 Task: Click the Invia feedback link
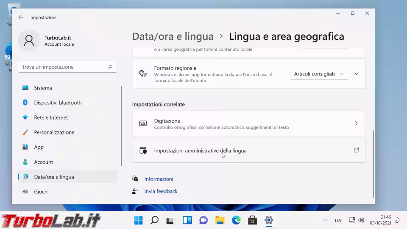pyautogui.click(x=161, y=191)
